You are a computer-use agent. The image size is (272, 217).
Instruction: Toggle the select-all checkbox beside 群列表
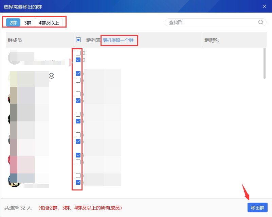[x=78, y=40]
